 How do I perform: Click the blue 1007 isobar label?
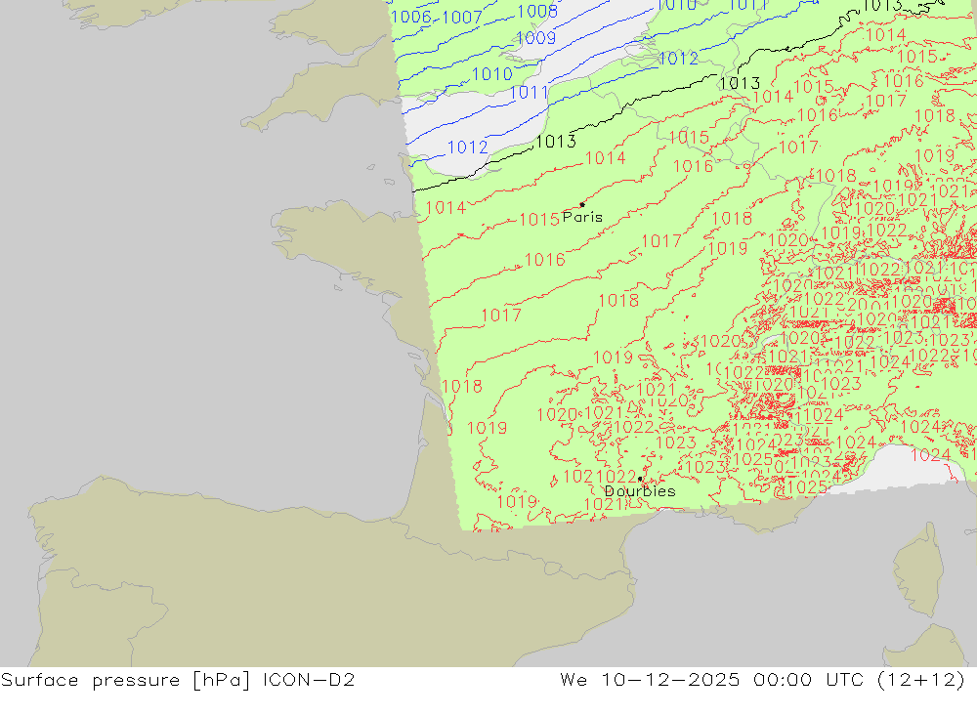pyautogui.click(x=462, y=17)
